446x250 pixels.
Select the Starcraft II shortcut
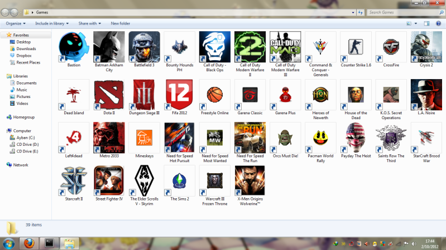74,181
